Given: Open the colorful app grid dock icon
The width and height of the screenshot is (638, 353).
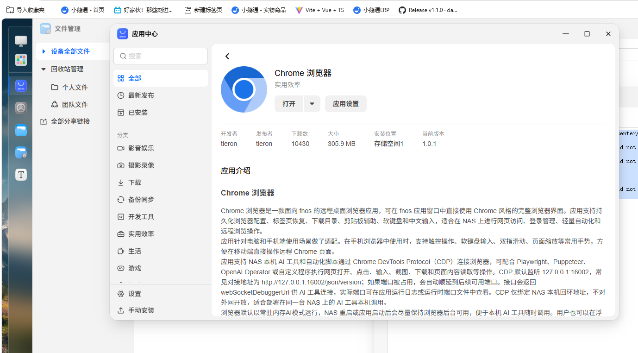Looking at the screenshot, I should (21, 59).
